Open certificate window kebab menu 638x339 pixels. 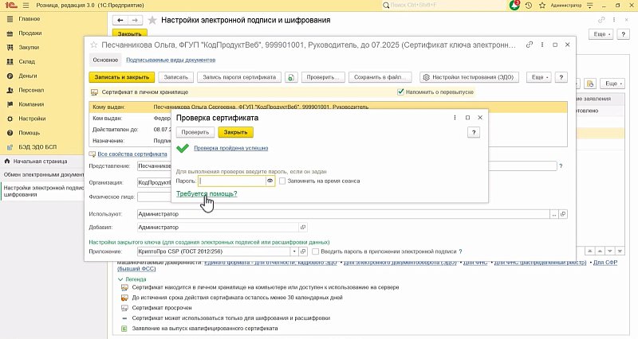pos(542,45)
